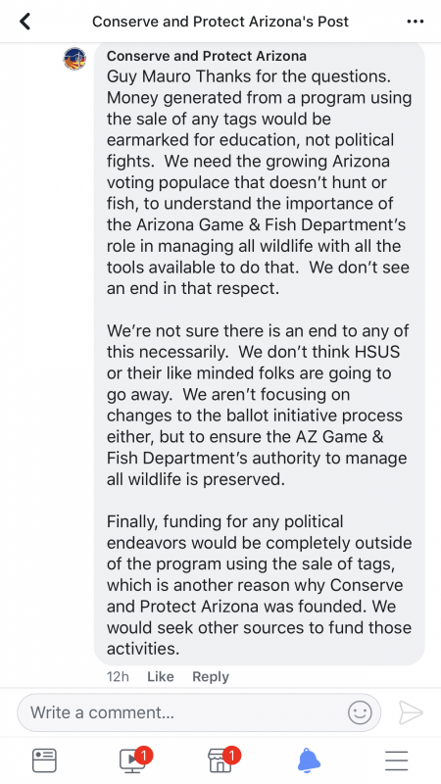Open the hamburger menu tab

pyautogui.click(x=397, y=760)
